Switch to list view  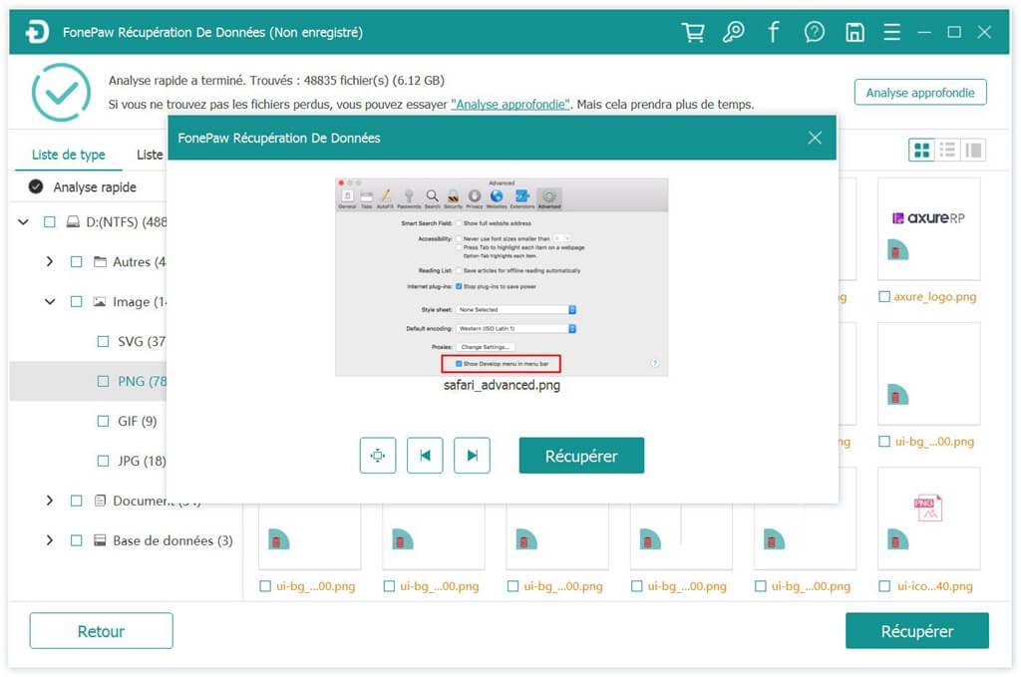point(947,151)
